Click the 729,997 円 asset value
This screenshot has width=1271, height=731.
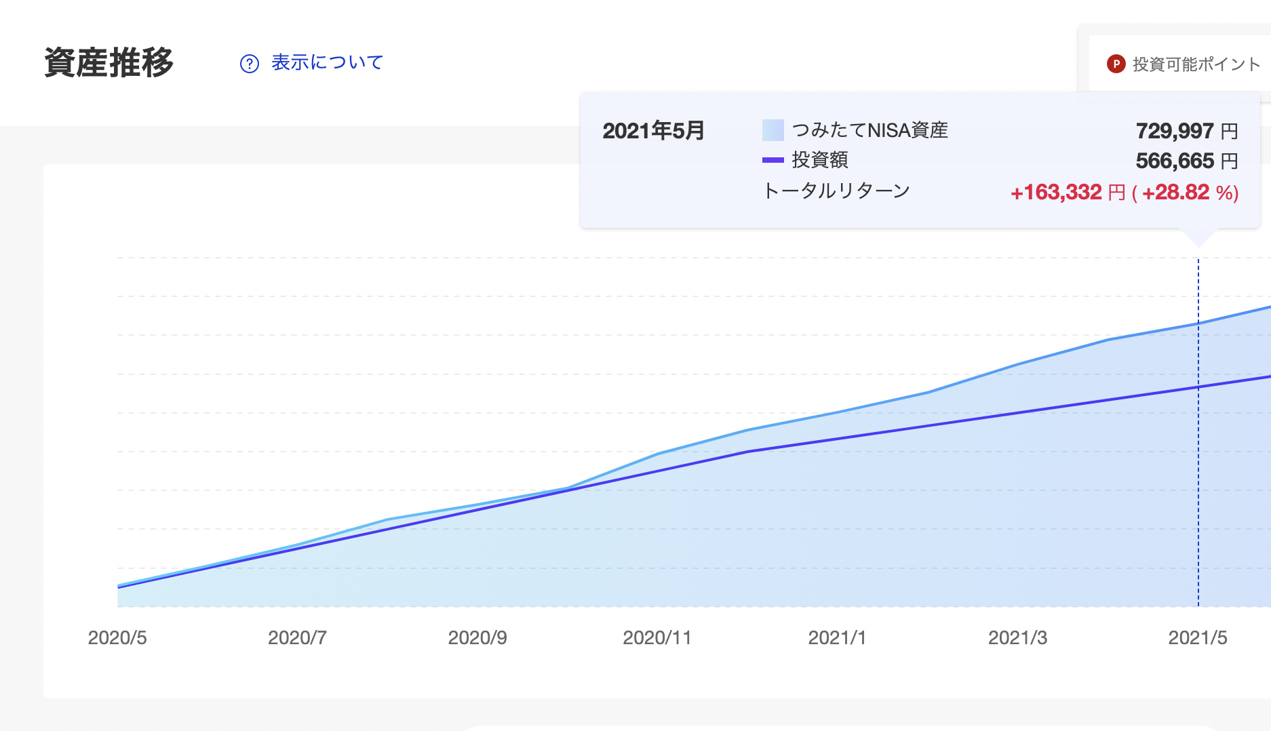[1186, 130]
